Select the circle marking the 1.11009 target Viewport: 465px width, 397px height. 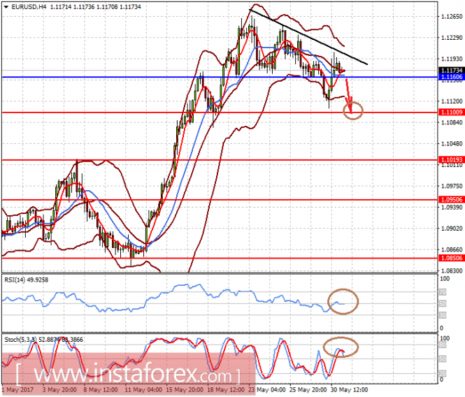coord(353,110)
